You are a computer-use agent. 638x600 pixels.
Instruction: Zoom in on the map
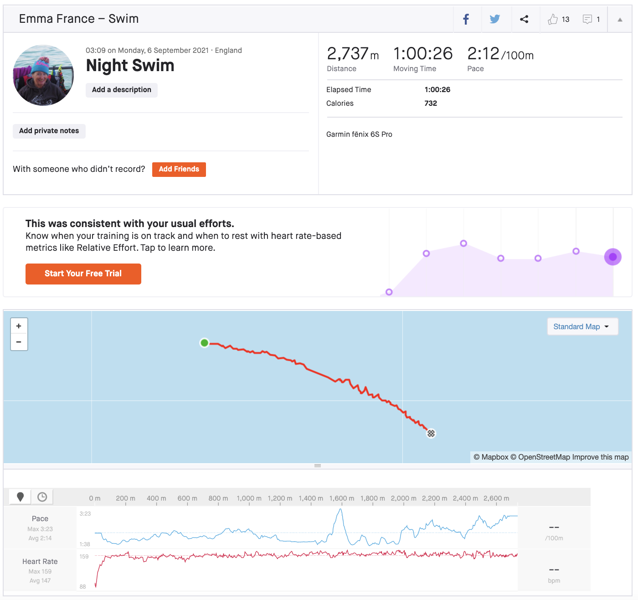[19, 326]
